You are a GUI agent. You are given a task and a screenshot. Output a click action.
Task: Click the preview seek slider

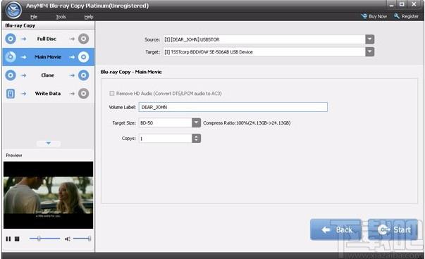coord(44,239)
